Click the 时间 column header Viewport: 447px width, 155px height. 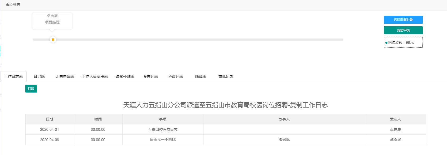pyautogui.click(x=98, y=119)
